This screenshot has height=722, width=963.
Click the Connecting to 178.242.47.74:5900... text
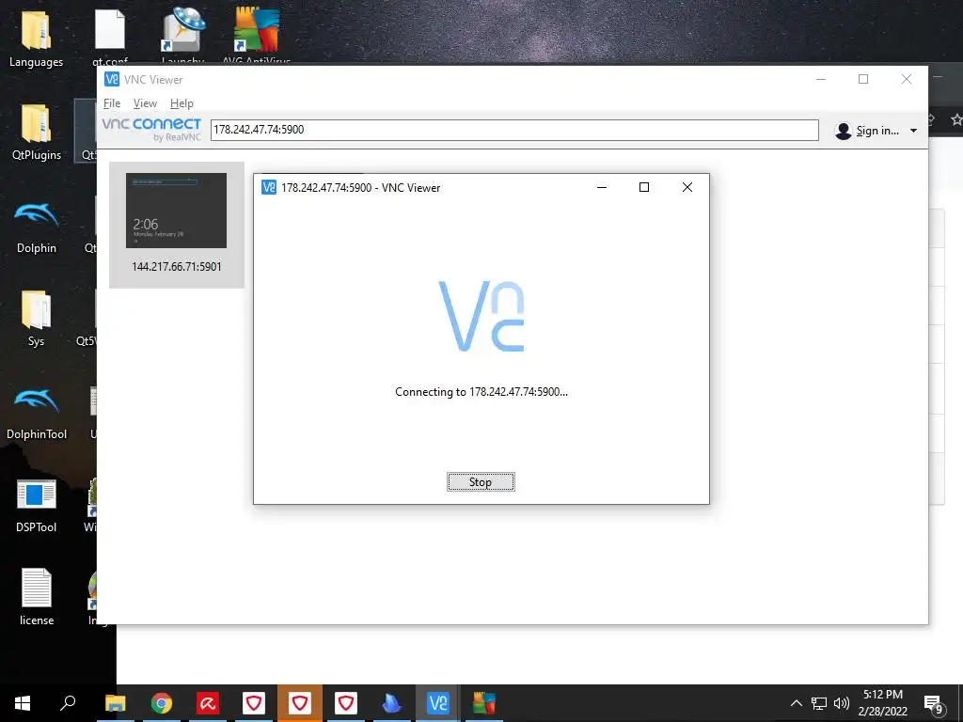[481, 392]
